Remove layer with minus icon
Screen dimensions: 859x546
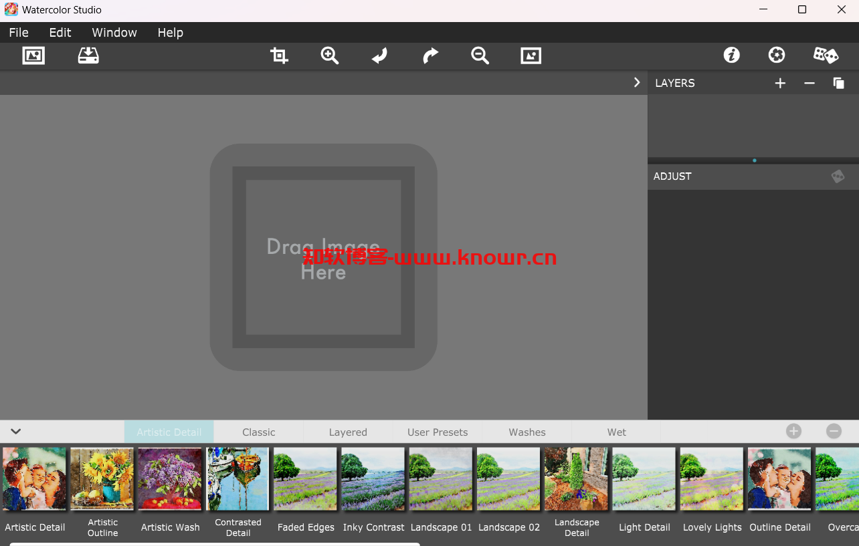(809, 83)
